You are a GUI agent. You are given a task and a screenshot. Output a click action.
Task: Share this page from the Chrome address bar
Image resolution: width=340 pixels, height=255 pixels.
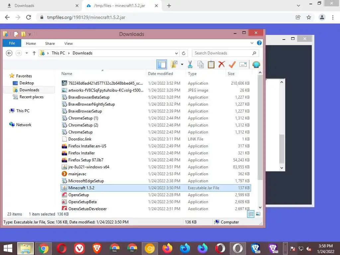(298, 17)
